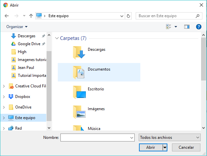Click the Escritorio folder name
Screen dimensions: 207x156
pyautogui.click(x=96, y=89)
